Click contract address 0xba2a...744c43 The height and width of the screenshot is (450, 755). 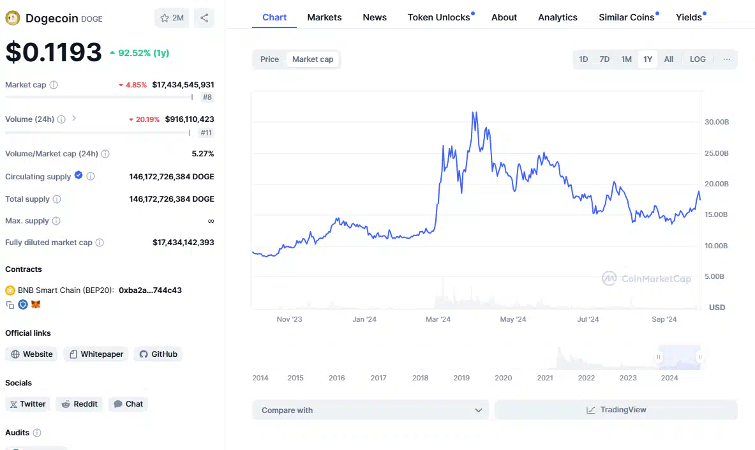click(x=150, y=290)
